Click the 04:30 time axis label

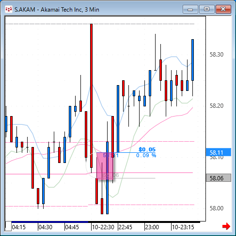coord(46,227)
